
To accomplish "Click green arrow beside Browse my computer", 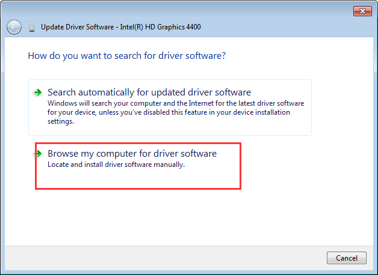I will [38, 154].
